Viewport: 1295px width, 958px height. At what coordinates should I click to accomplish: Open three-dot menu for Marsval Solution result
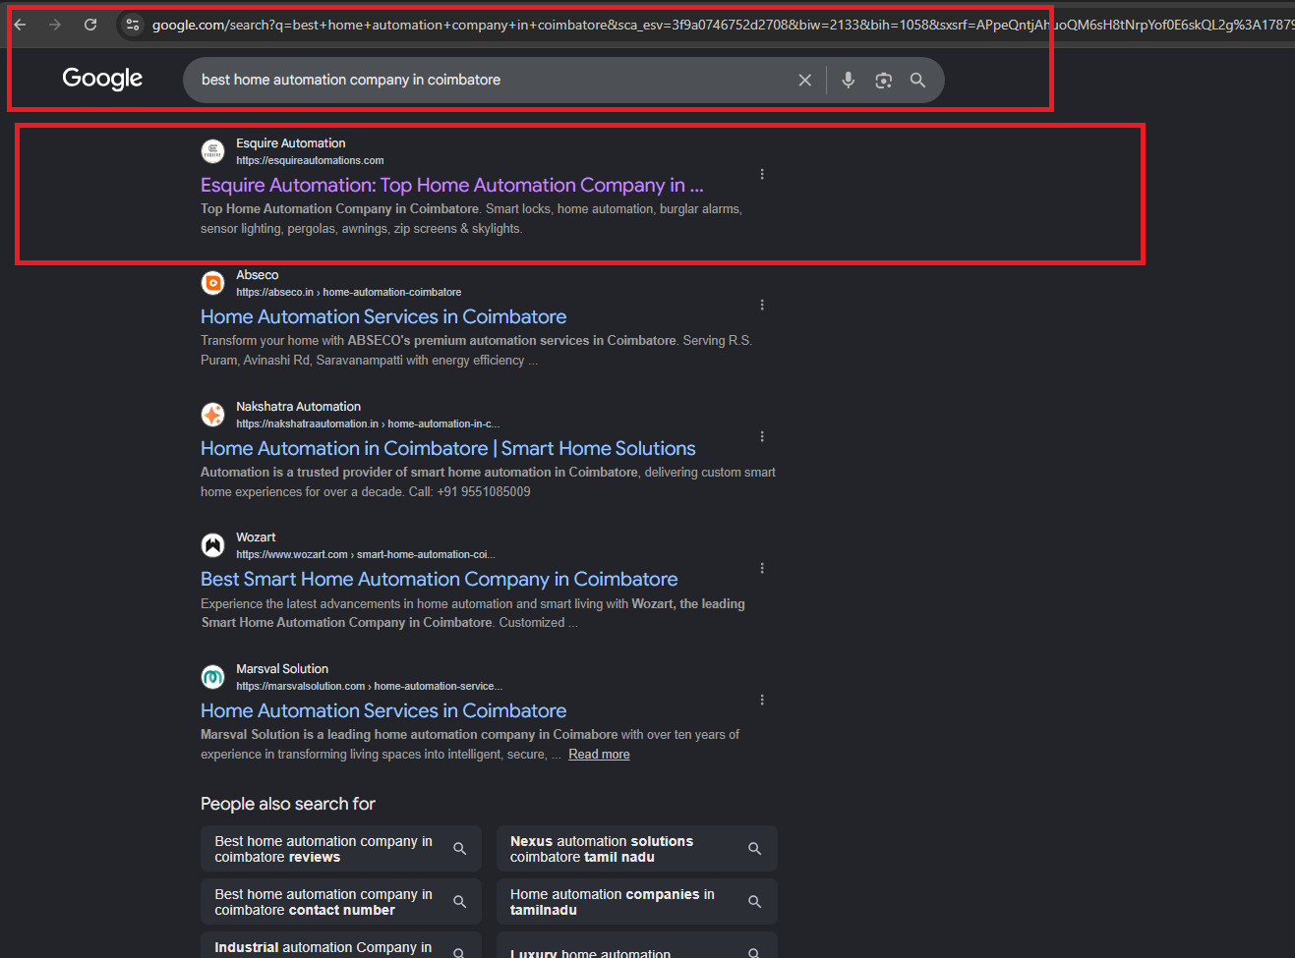[x=762, y=700]
